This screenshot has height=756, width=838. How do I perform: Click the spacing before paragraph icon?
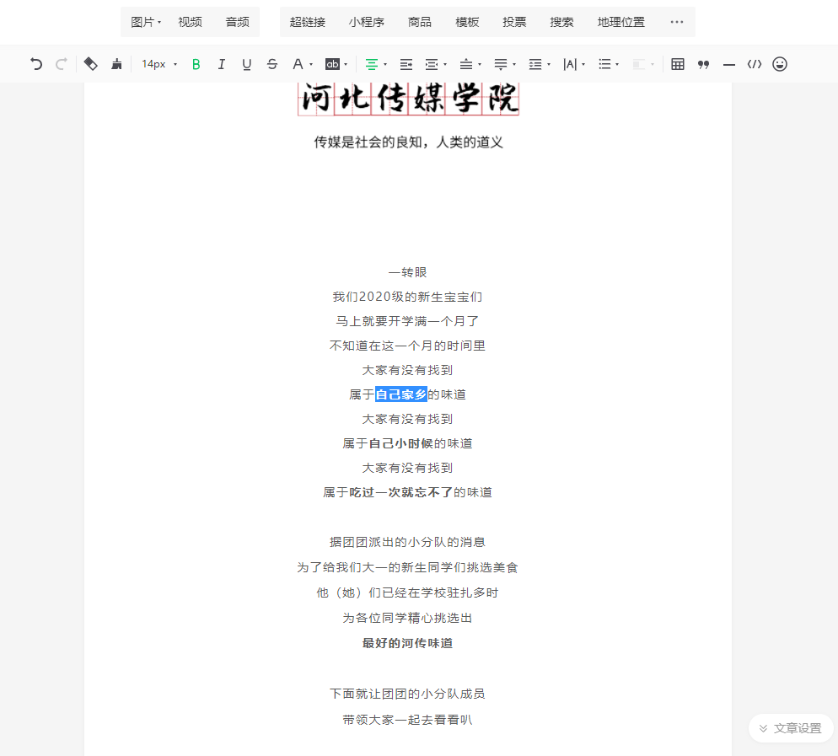click(x=466, y=65)
